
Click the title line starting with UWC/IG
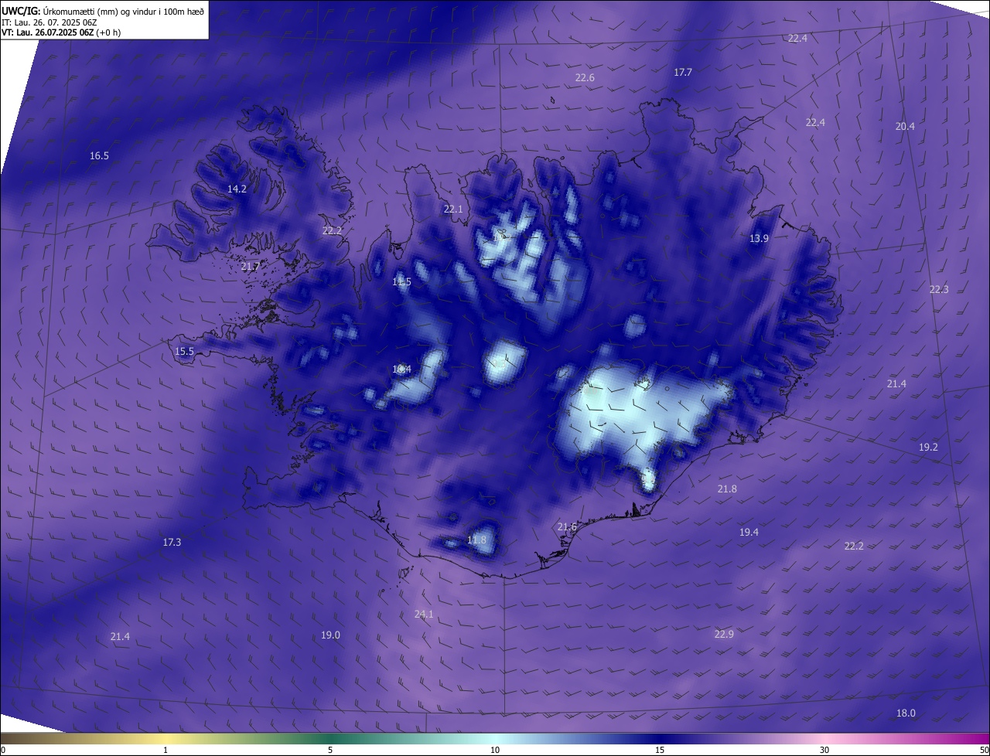click(x=103, y=10)
